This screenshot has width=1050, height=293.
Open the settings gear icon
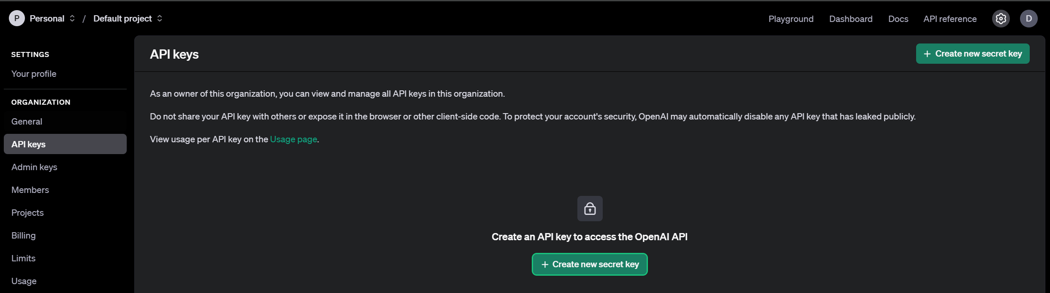click(1001, 19)
